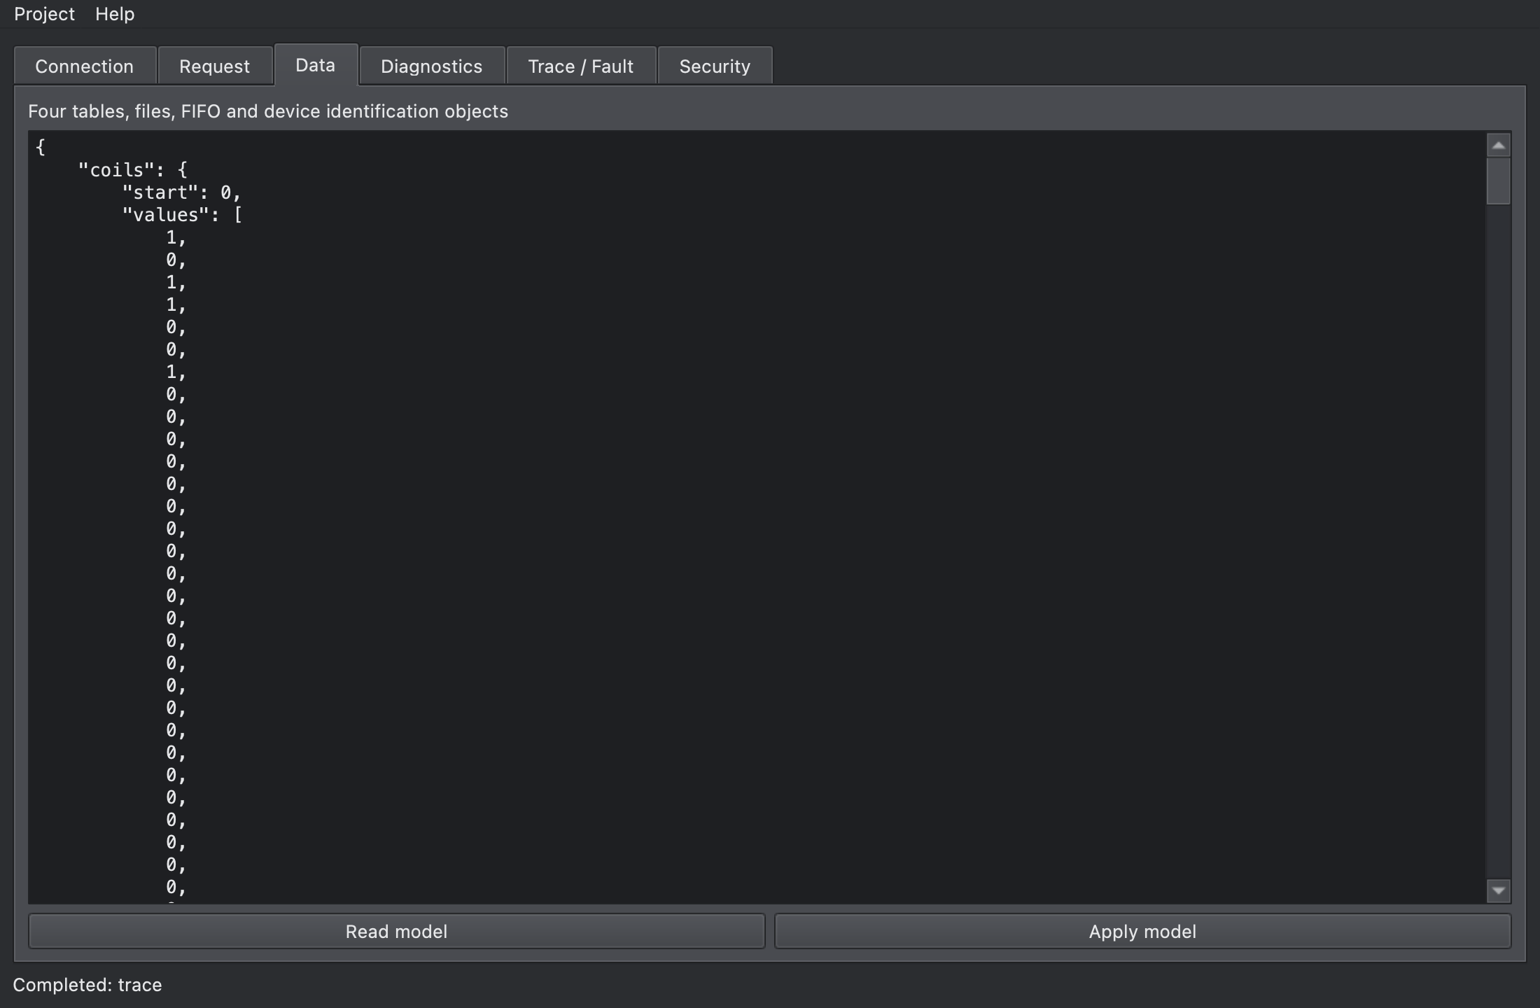Click the "values": [ line

[182, 215]
